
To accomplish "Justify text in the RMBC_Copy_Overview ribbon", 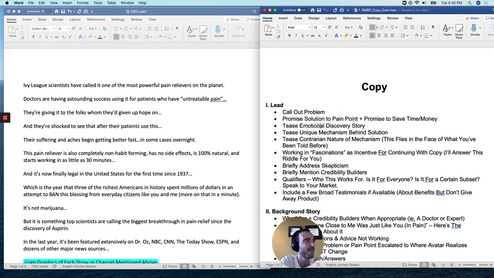I will [392, 36].
